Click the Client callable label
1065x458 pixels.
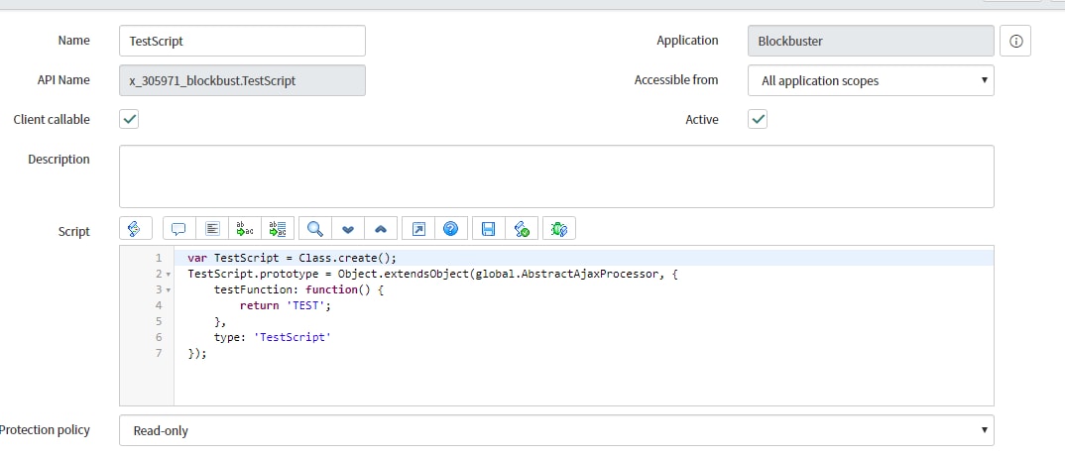pos(52,119)
